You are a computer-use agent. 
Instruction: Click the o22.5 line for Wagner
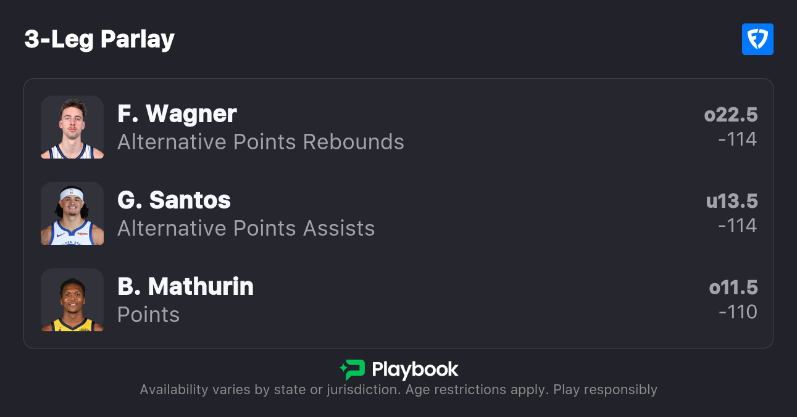pyautogui.click(x=731, y=115)
